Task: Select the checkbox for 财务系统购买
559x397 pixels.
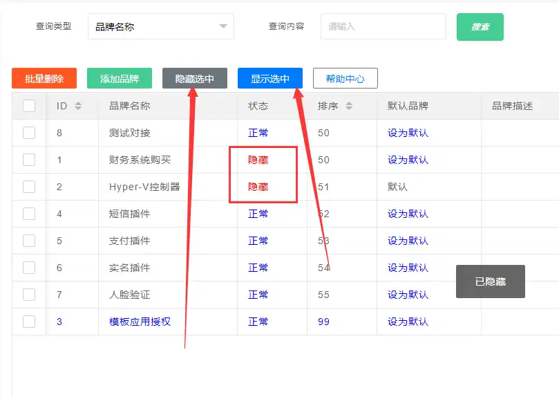Action: coord(29,160)
